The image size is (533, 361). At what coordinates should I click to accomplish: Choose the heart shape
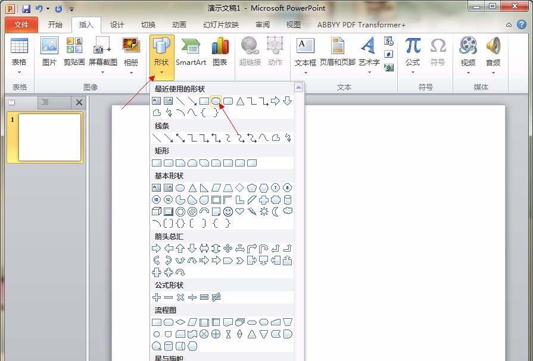point(239,212)
